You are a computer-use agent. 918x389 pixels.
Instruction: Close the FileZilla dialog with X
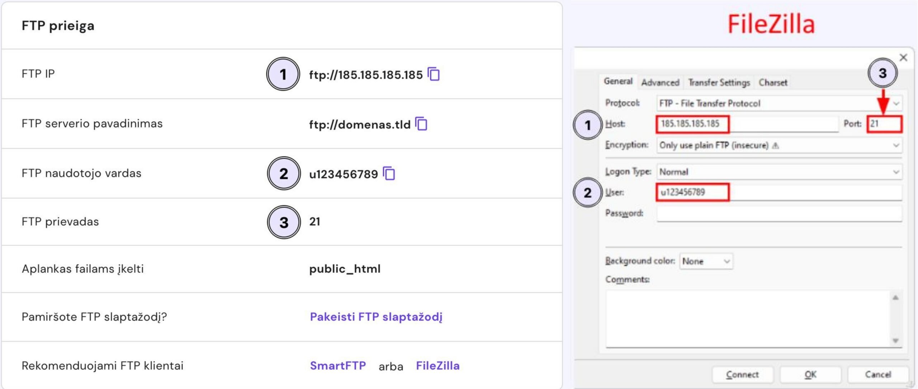coord(903,57)
